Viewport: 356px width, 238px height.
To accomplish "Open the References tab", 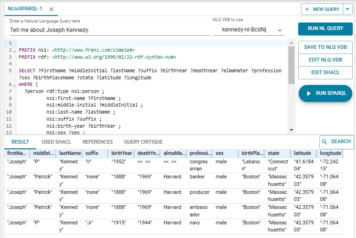I will (x=97, y=142).
